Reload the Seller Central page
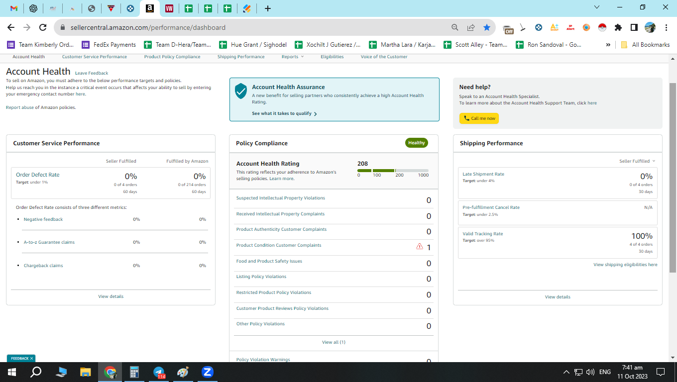The width and height of the screenshot is (677, 382). (43, 27)
